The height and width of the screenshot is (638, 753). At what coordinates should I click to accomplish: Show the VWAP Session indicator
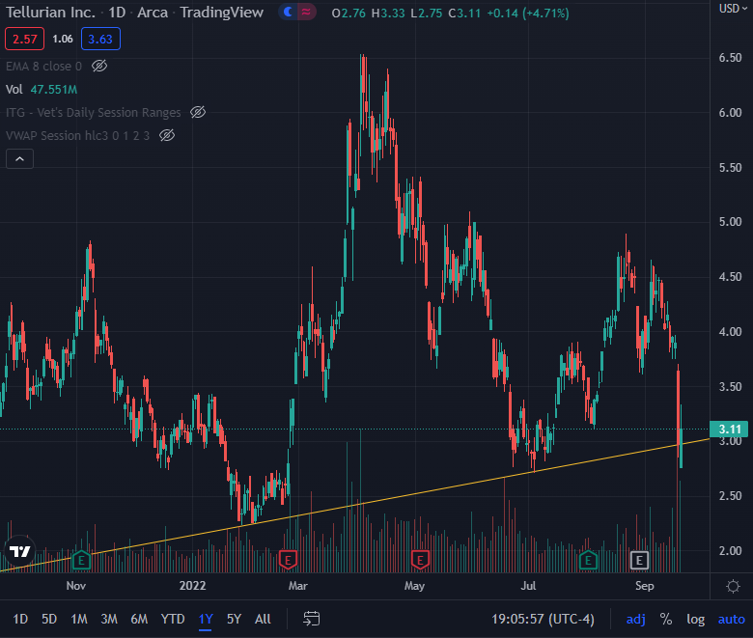tap(167, 135)
